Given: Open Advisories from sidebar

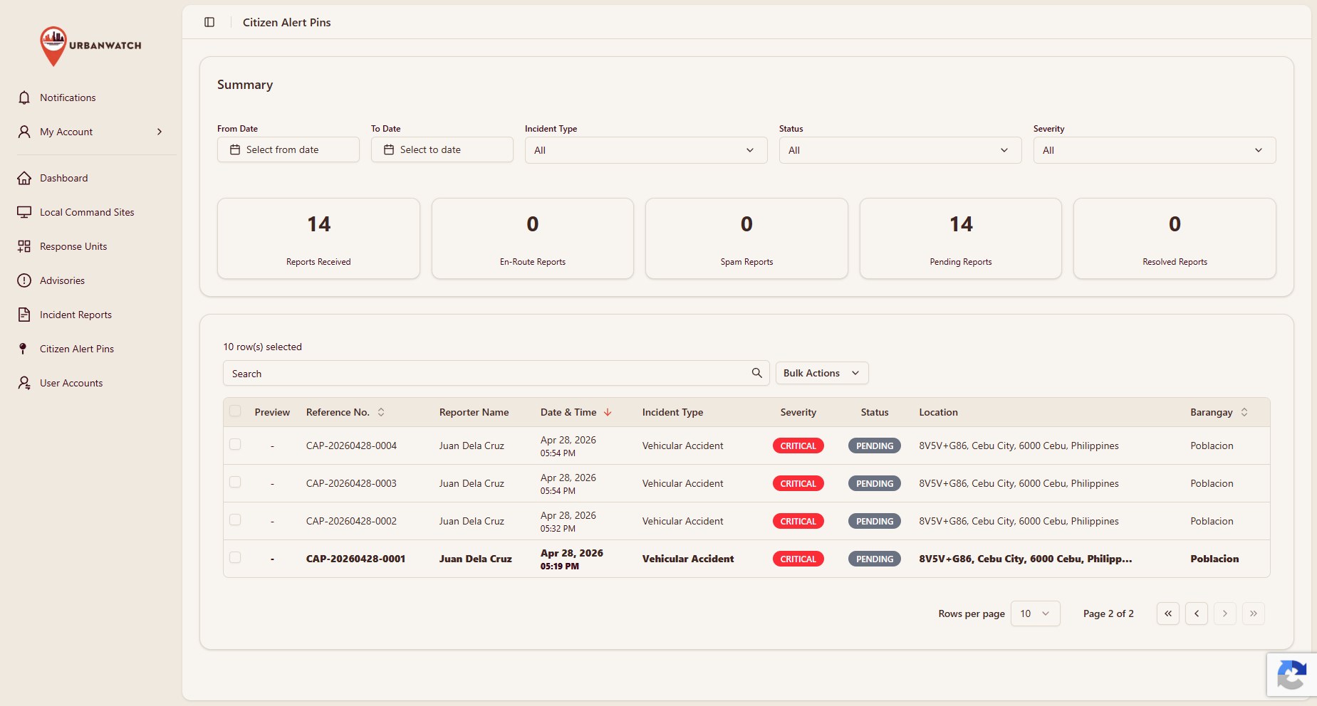Looking at the screenshot, I should (62, 280).
